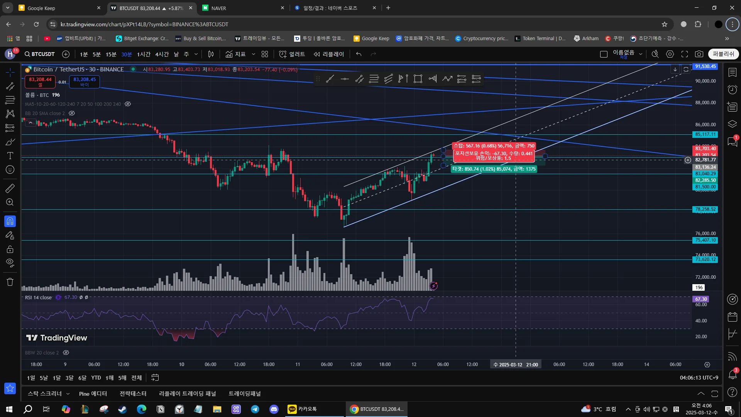Open the layout name 이름없음 dropdown

point(641,54)
